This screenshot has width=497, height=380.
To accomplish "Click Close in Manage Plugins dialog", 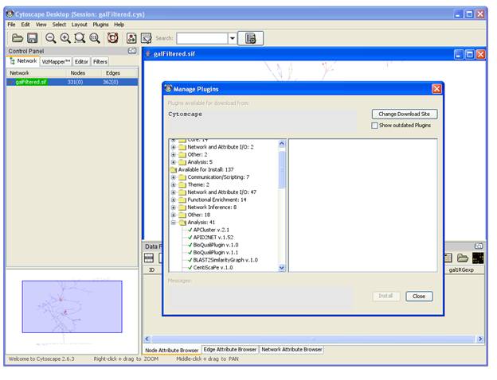I will pos(419,297).
